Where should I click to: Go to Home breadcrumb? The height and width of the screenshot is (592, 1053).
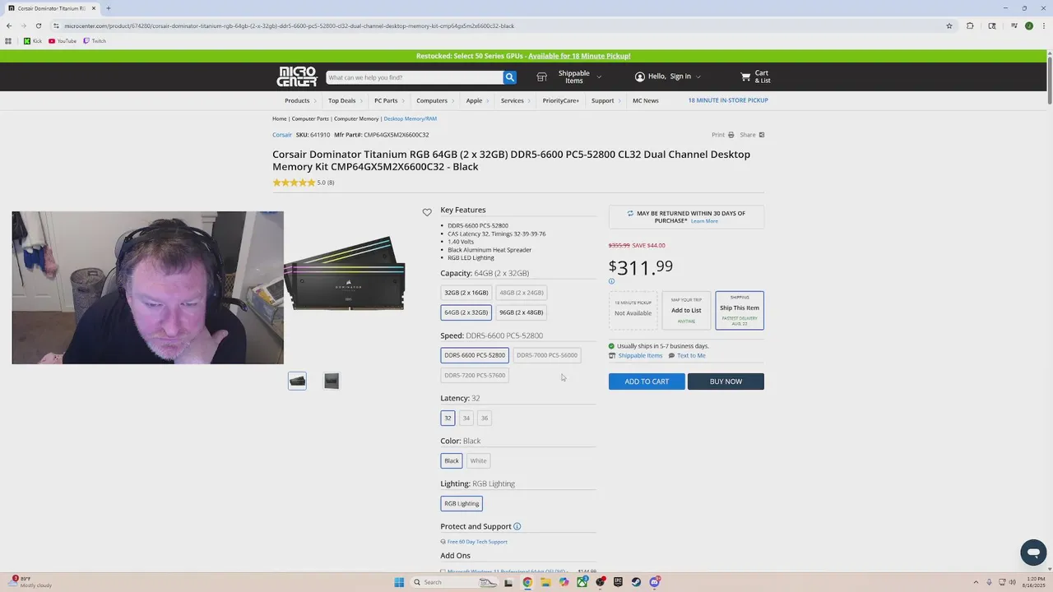coord(280,118)
